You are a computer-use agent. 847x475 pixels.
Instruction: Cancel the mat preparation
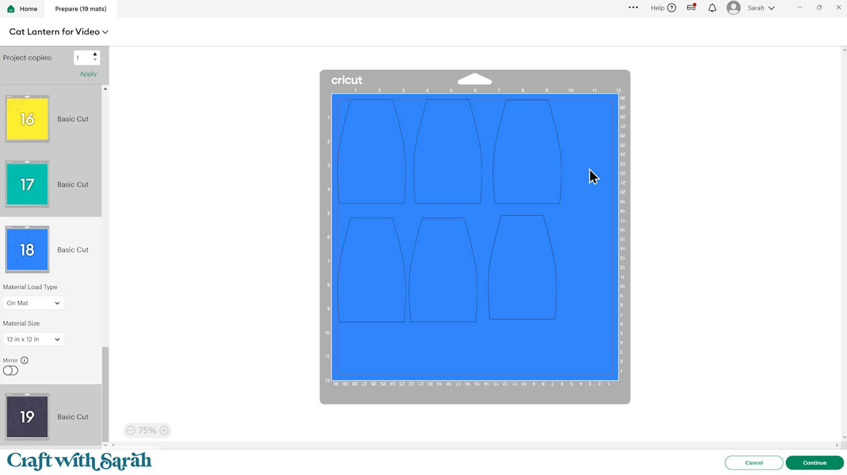[754, 463]
